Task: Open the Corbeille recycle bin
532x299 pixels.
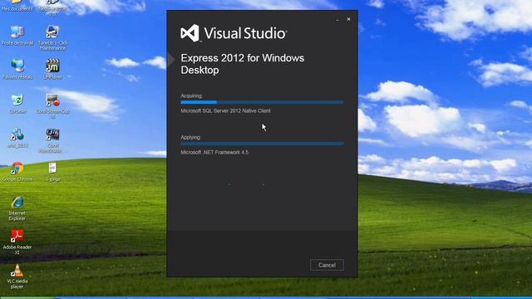Action: point(17,103)
